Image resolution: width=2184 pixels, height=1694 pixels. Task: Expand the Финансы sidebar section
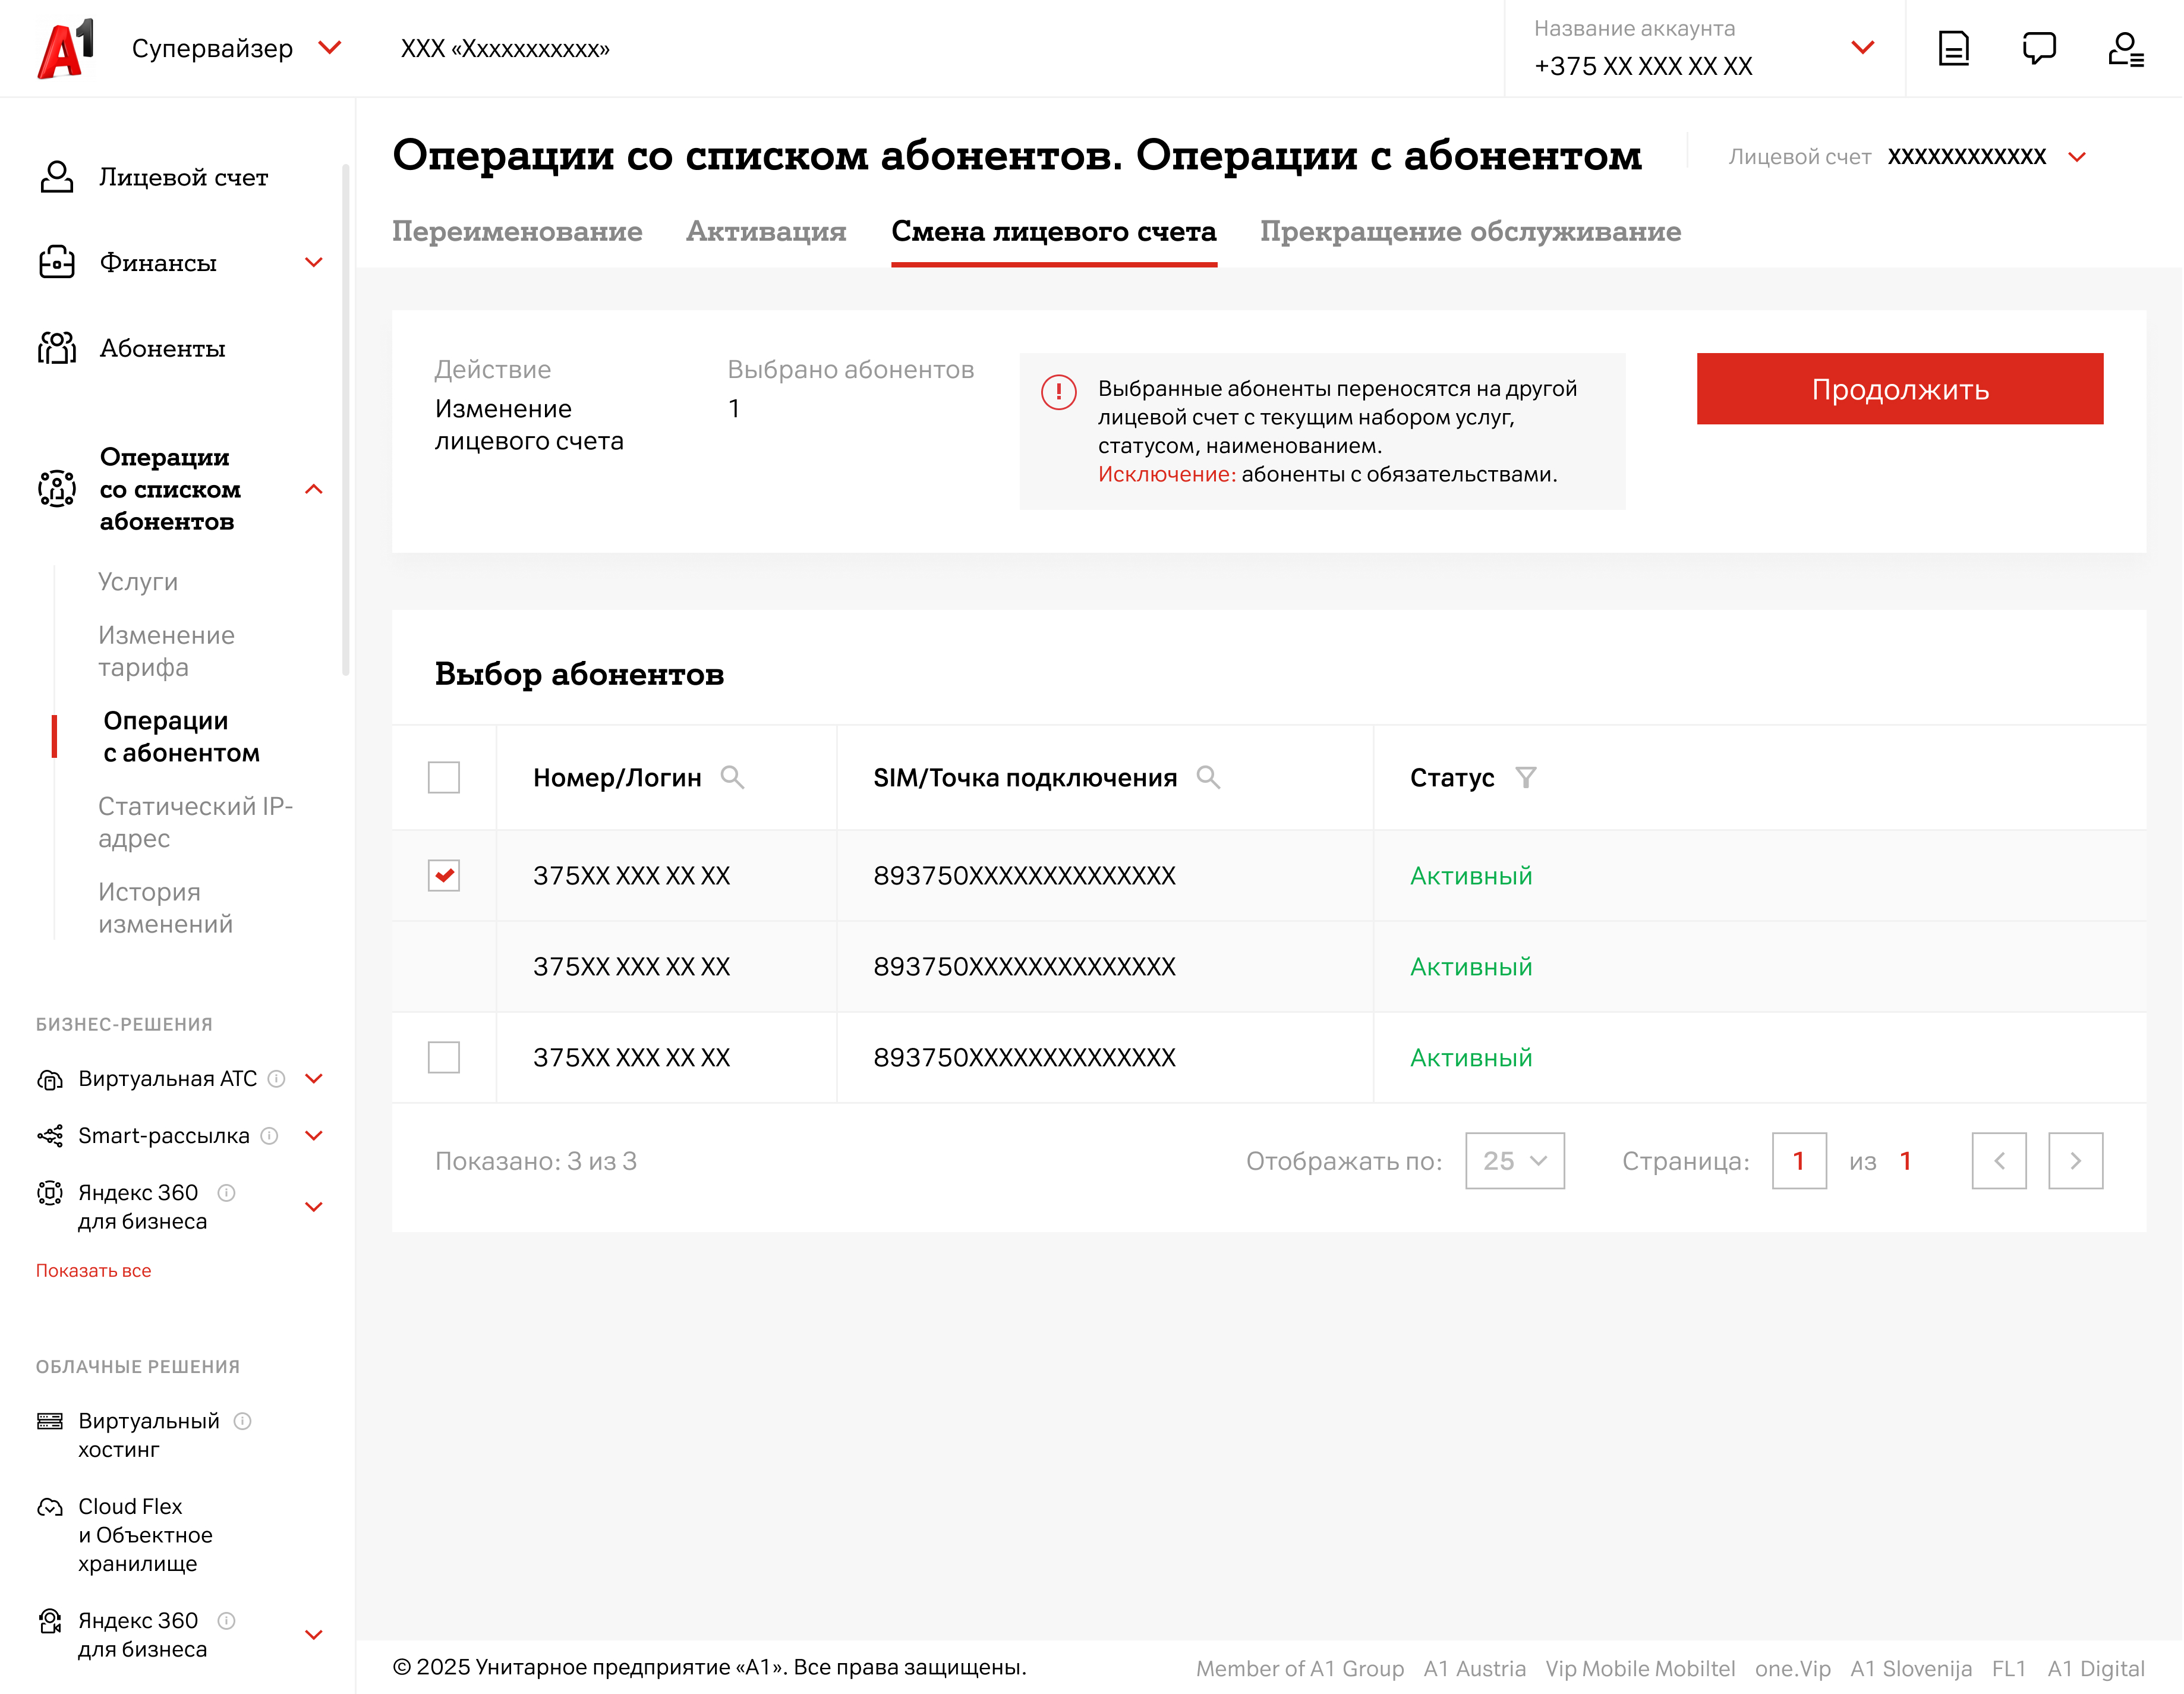tap(313, 262)
